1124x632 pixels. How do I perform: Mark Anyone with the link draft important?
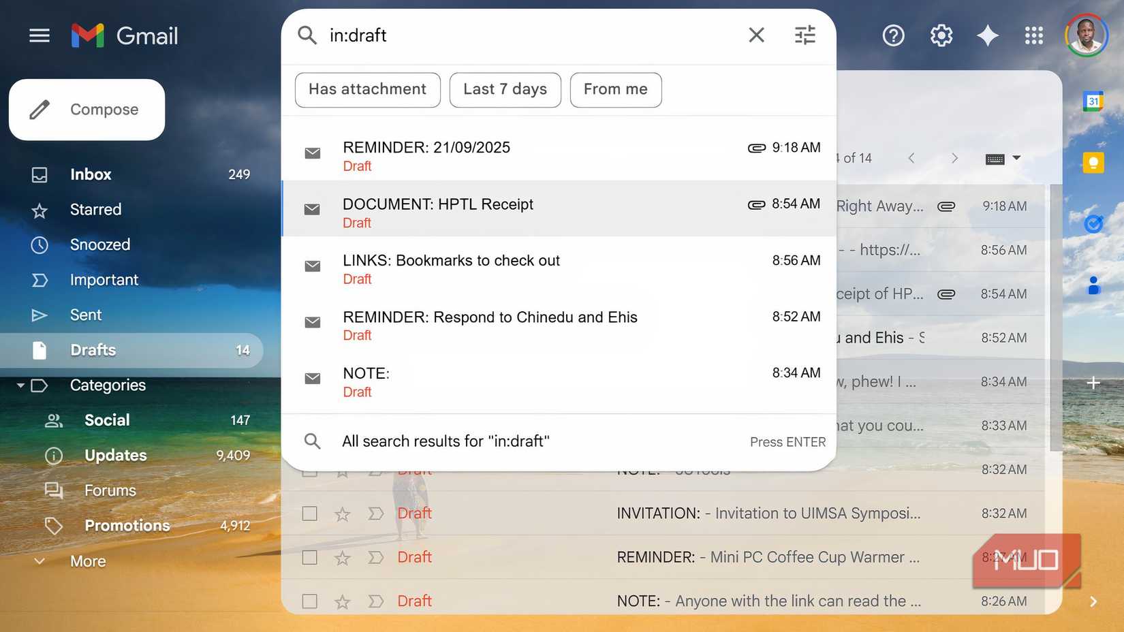(x=375, y=601)
